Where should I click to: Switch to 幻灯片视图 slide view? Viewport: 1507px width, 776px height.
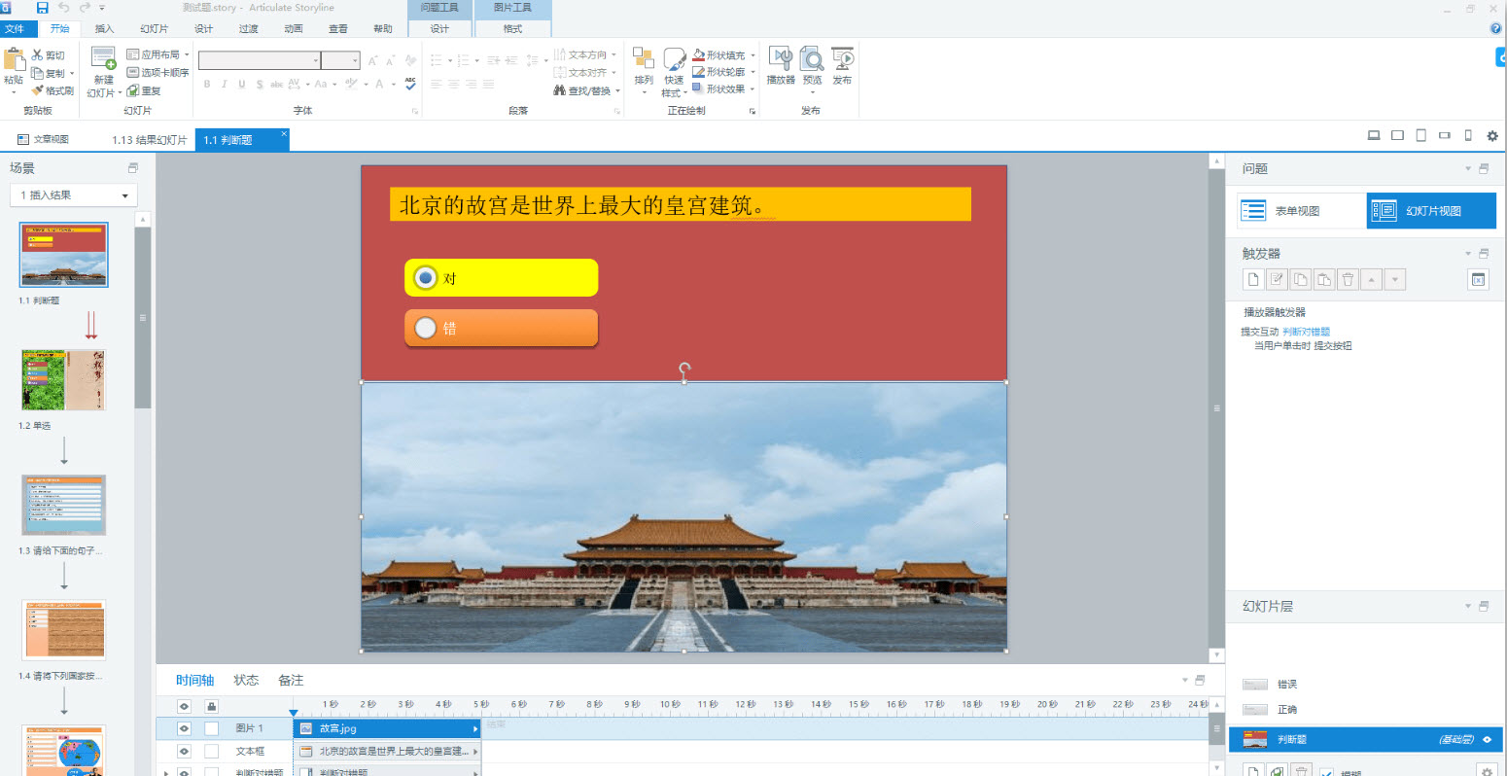coord(1431,211)
